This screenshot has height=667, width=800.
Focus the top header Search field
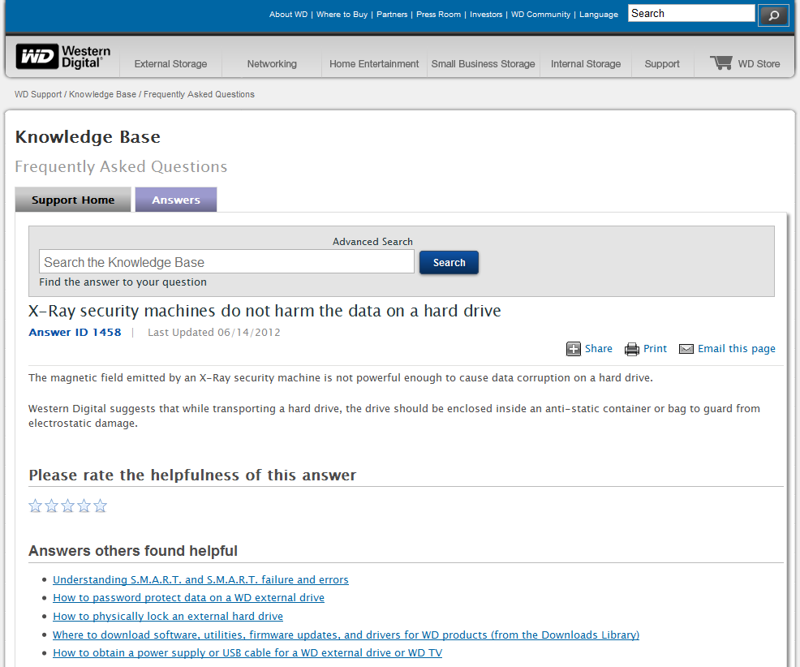(x=691, y=13)
